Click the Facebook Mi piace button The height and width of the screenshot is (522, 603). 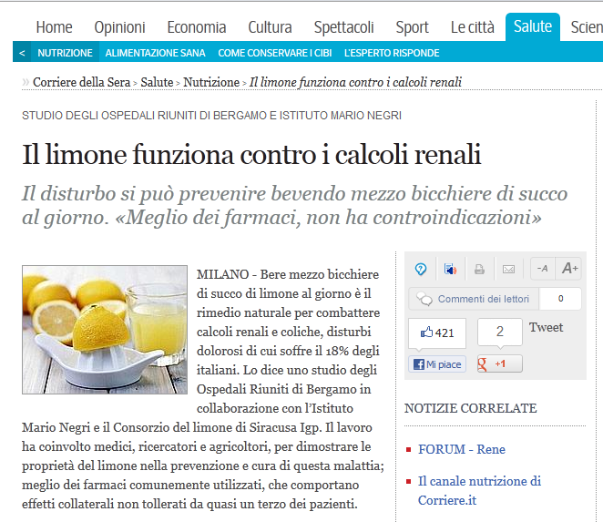(x=437, y=363)
